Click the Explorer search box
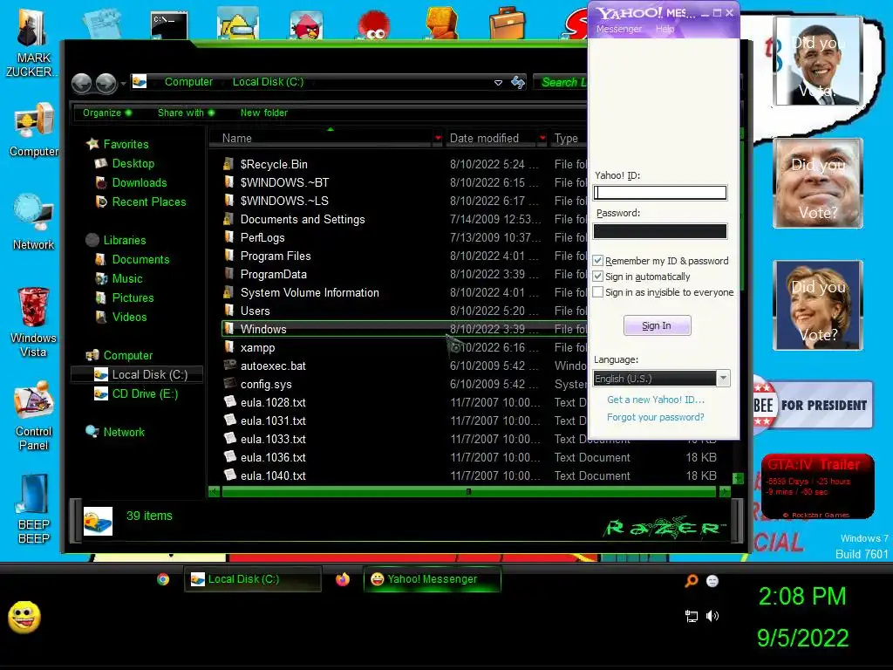 561,82
